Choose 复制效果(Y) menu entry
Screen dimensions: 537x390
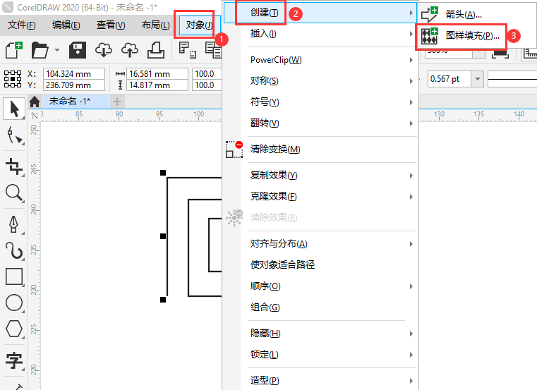320,176
